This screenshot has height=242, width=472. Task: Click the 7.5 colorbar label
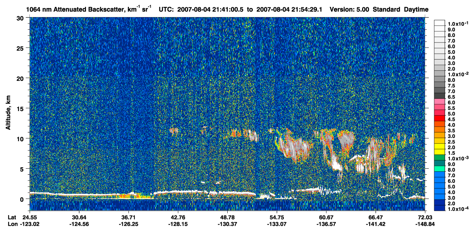pos(451,86)
